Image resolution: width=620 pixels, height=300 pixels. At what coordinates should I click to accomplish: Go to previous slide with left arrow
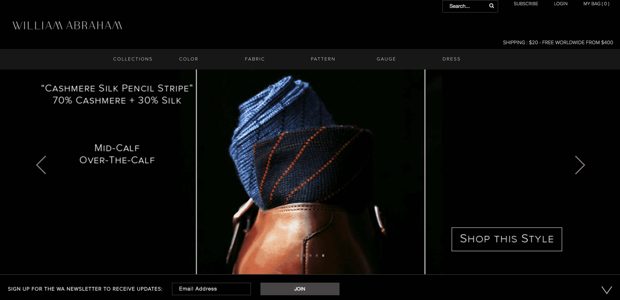(41, 165)
